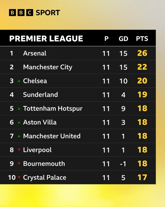Click Manchester City's 22 points value

coord(142,67)
